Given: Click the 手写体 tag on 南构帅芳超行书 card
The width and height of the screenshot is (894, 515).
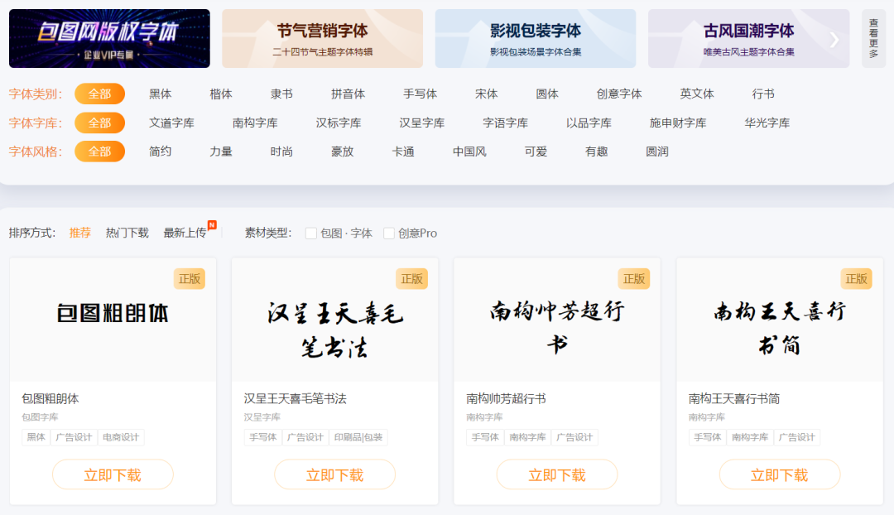Looking at the screenshot, I should click(x=485, y=437).
